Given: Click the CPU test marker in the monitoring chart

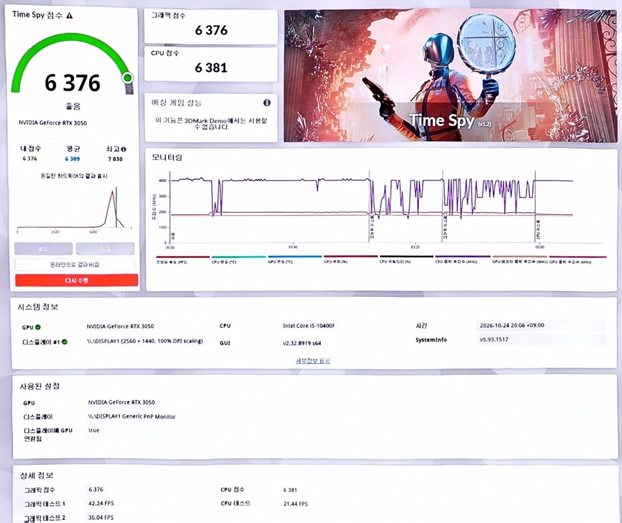Looking at the screenshot, I should click(538, 229).
